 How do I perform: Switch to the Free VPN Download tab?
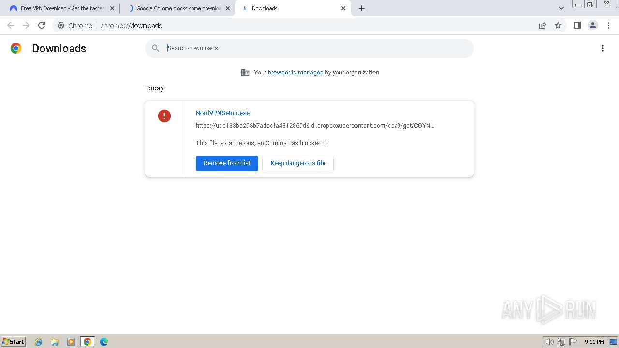click(62, 8)
